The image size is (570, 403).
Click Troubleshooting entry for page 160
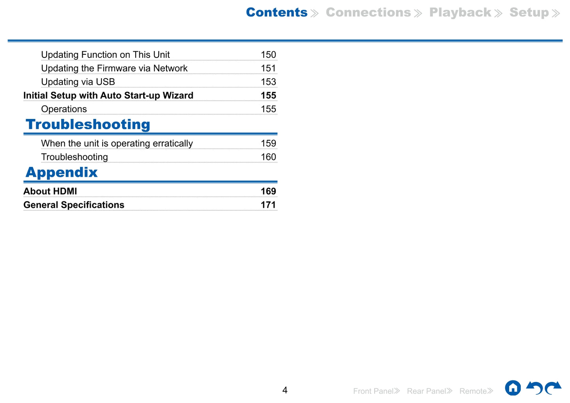click(74, 157)
